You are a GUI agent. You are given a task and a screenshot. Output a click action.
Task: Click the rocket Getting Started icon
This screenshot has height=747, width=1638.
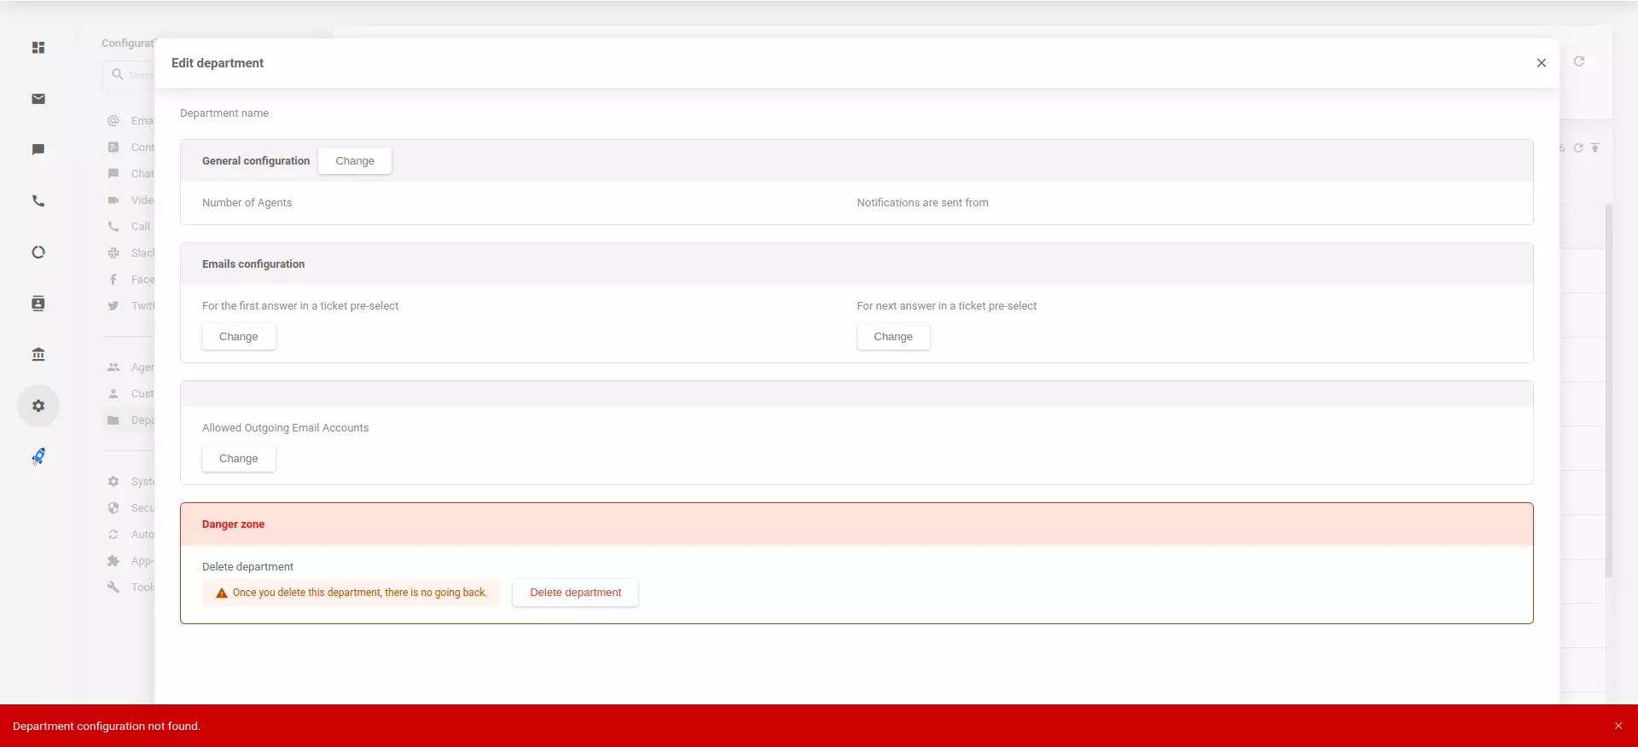tap(38, 457)
